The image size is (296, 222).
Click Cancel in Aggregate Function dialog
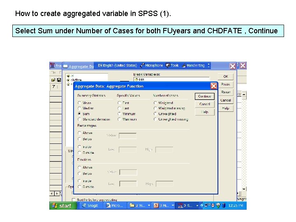click(204, 104)
